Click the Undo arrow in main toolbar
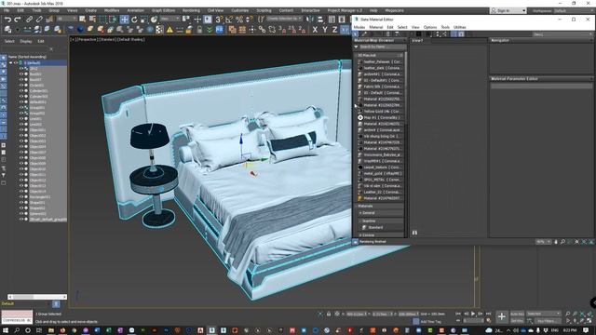This screenshot has width=596, height=335. (x=7, y=20)
